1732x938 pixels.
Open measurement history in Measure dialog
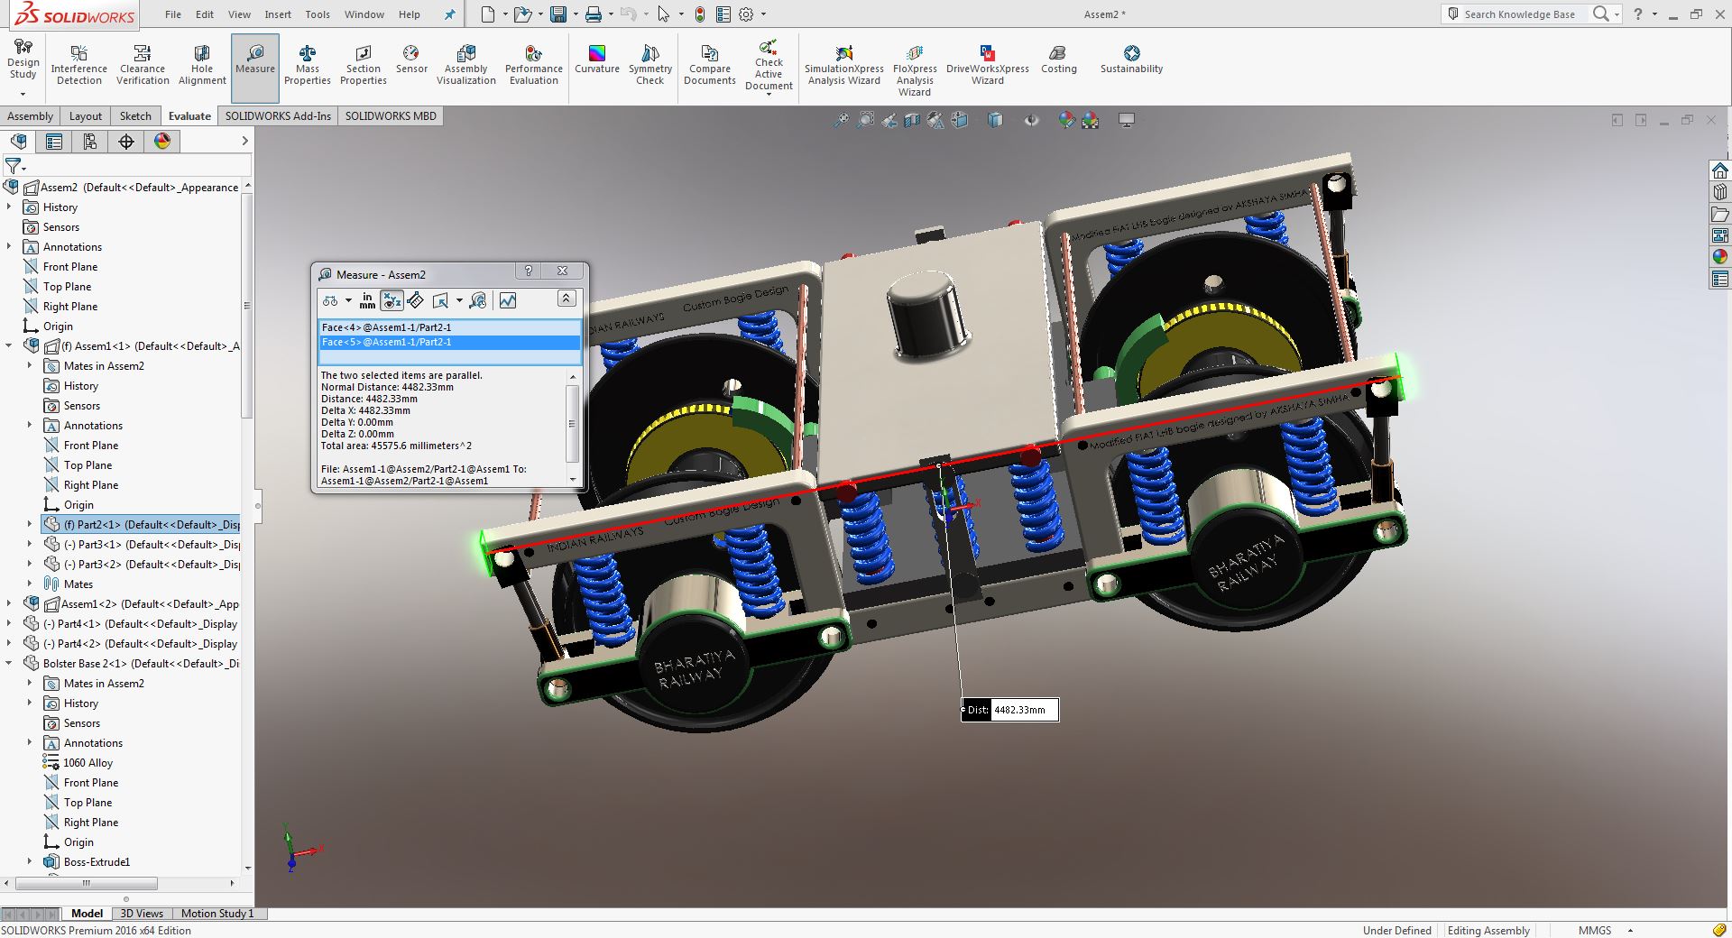click(478, 300)
